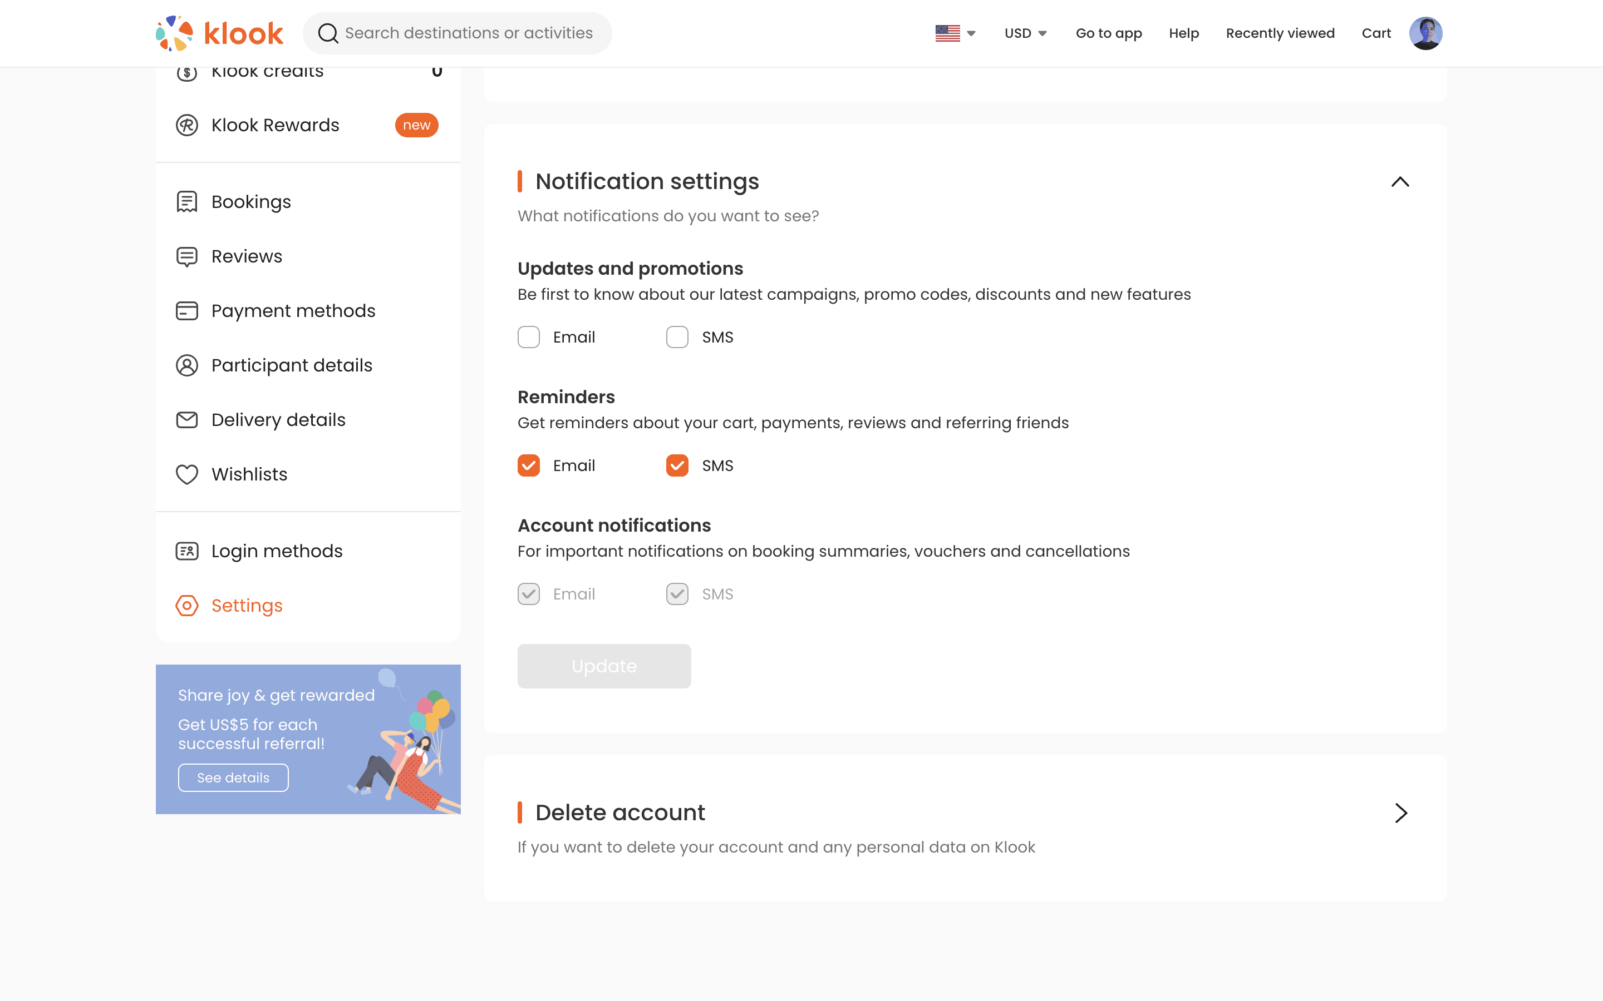Click the search magnifier icon
Screen dimensions: 1603x1001
click(328, 33)
